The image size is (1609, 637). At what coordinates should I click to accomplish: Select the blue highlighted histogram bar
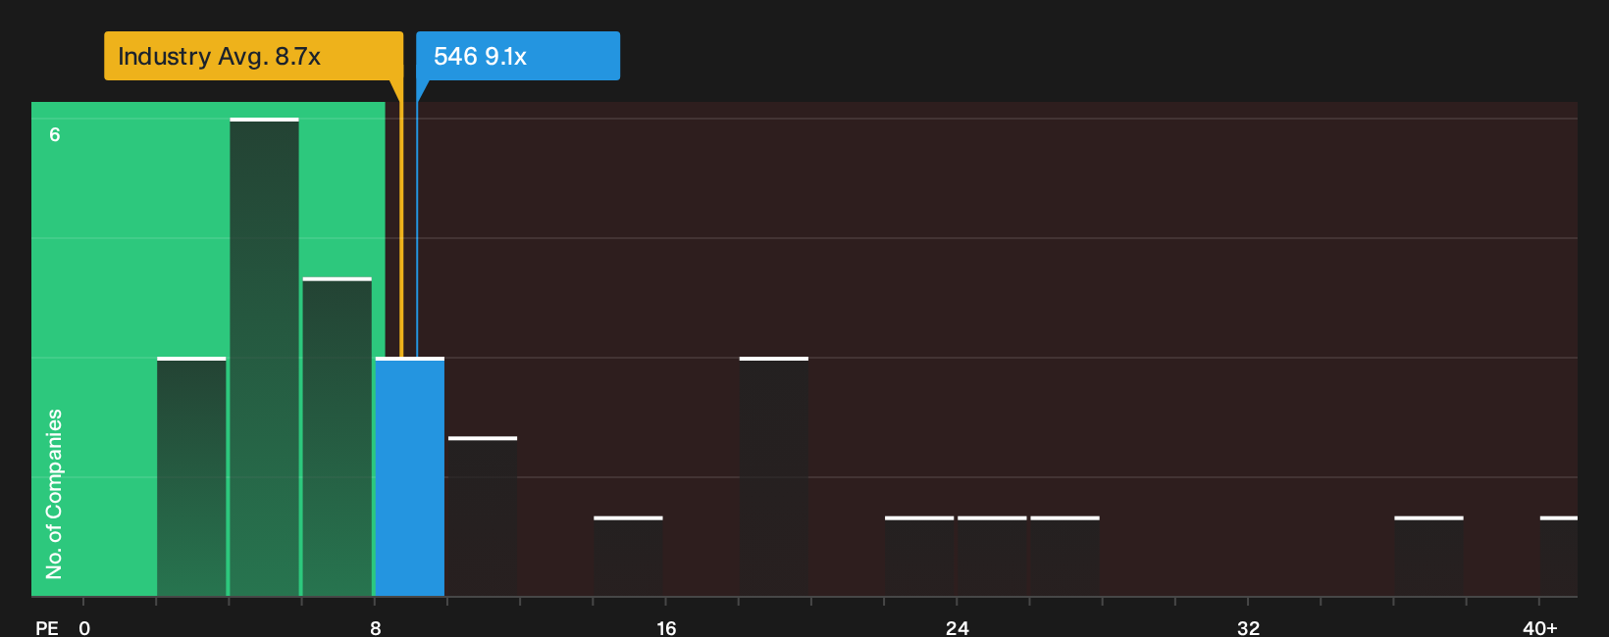(x=410, y=477)
